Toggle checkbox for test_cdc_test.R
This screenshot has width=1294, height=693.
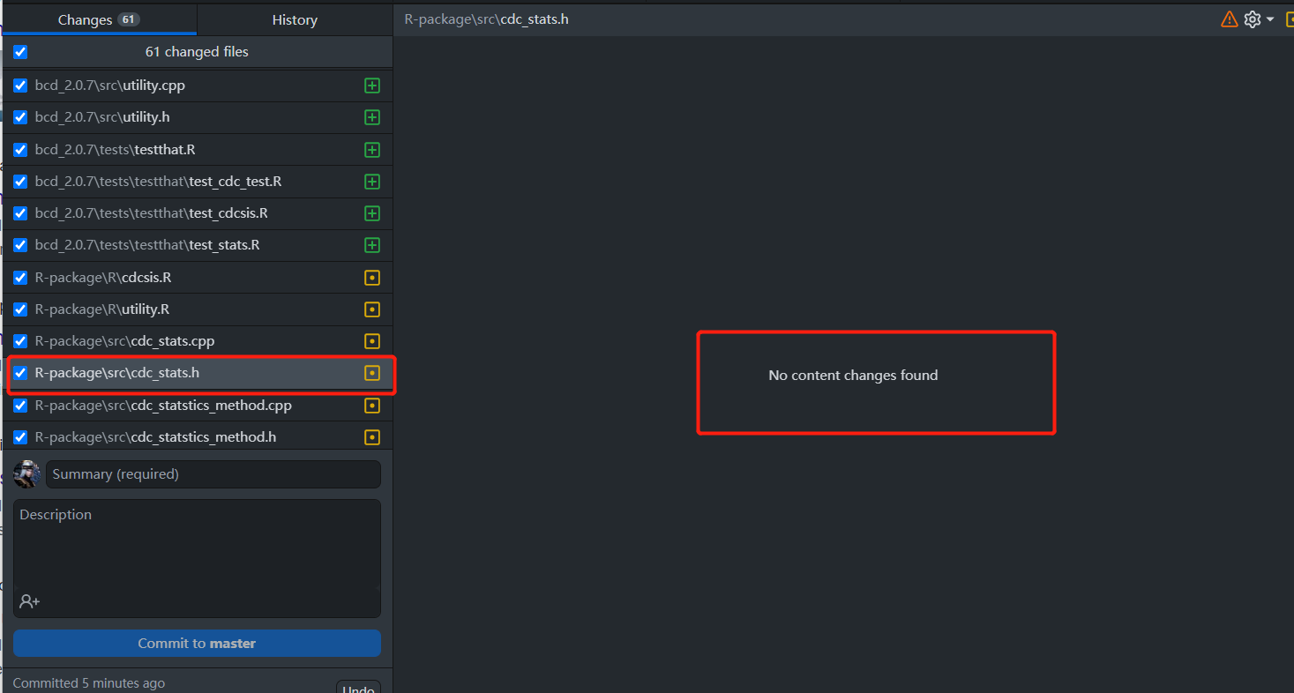coord(20,182)
